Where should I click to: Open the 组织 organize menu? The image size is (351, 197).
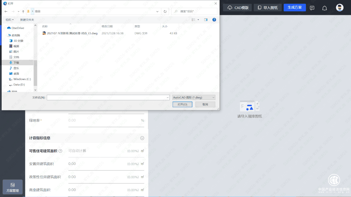[x=10, y=20]
